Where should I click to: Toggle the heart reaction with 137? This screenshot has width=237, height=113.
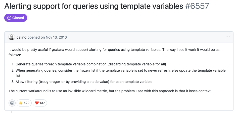40,103
